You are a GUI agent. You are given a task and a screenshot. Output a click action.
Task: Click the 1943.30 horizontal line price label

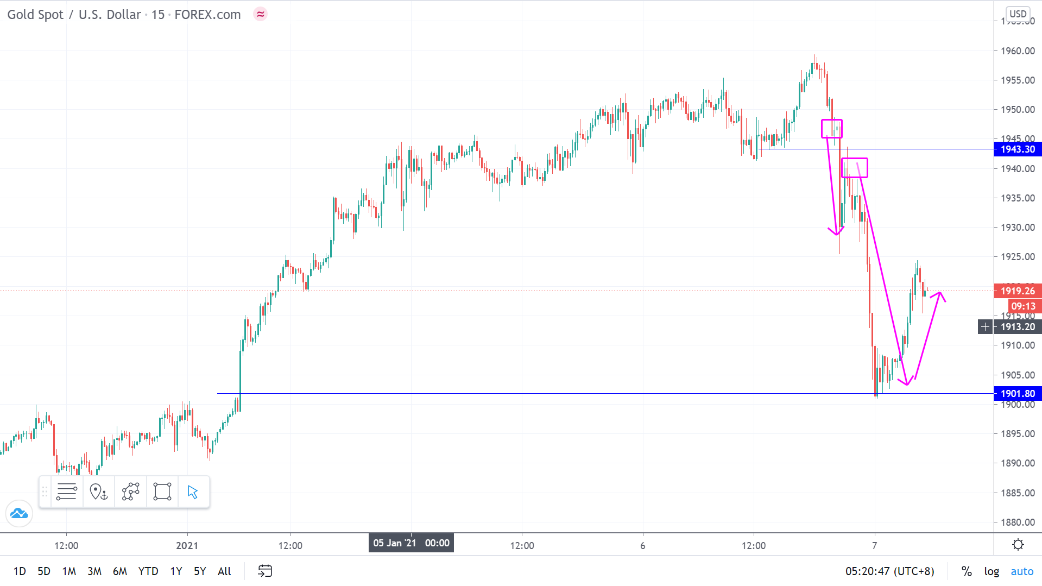1018,149
